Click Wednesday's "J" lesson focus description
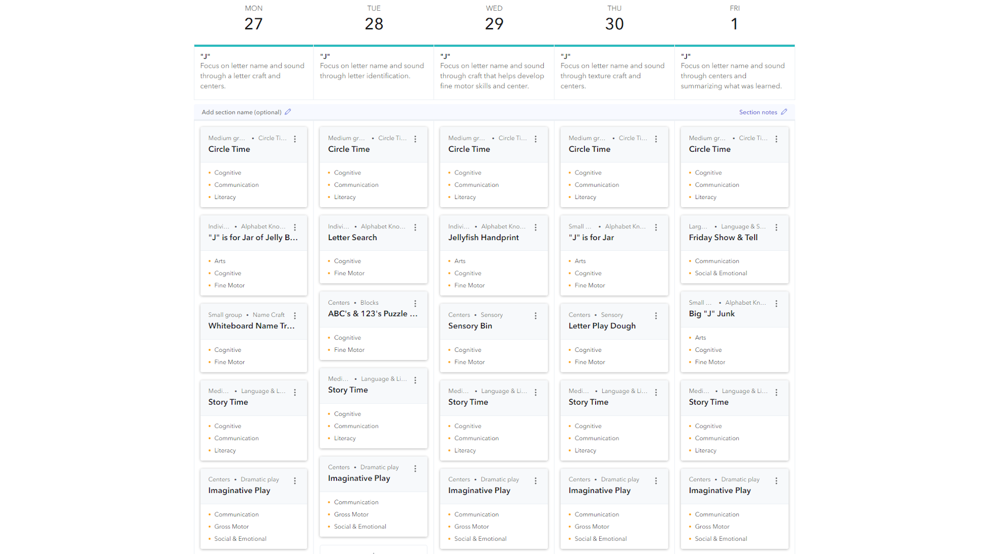The image size is (985, 554). tap(492, 75)
